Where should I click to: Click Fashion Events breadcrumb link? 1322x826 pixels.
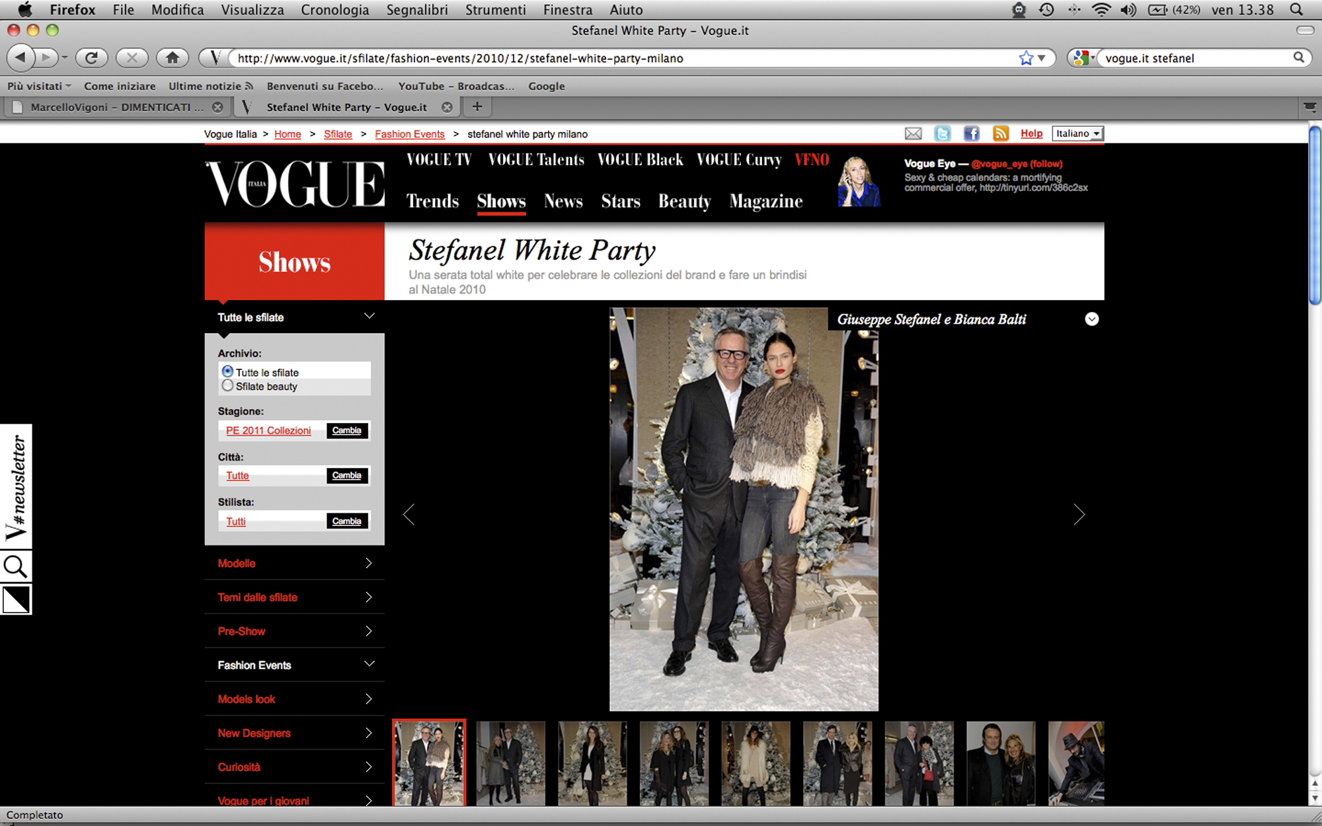point(410,134)
